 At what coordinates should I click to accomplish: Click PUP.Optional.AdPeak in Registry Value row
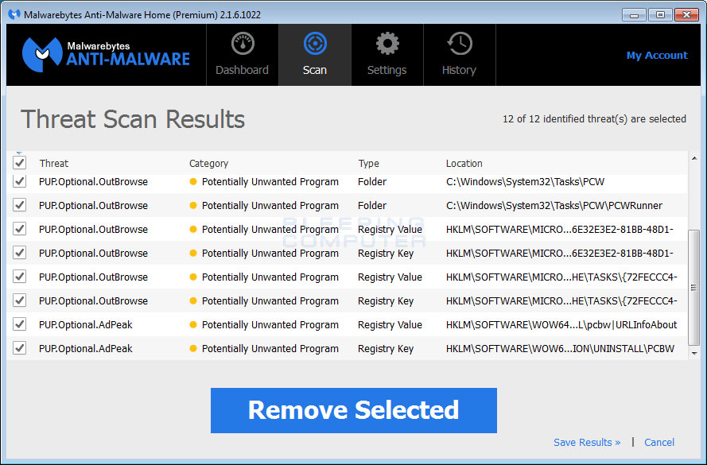86,324
